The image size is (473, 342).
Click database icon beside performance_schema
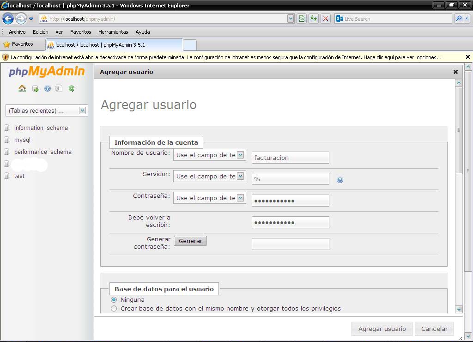pos(6,152)
